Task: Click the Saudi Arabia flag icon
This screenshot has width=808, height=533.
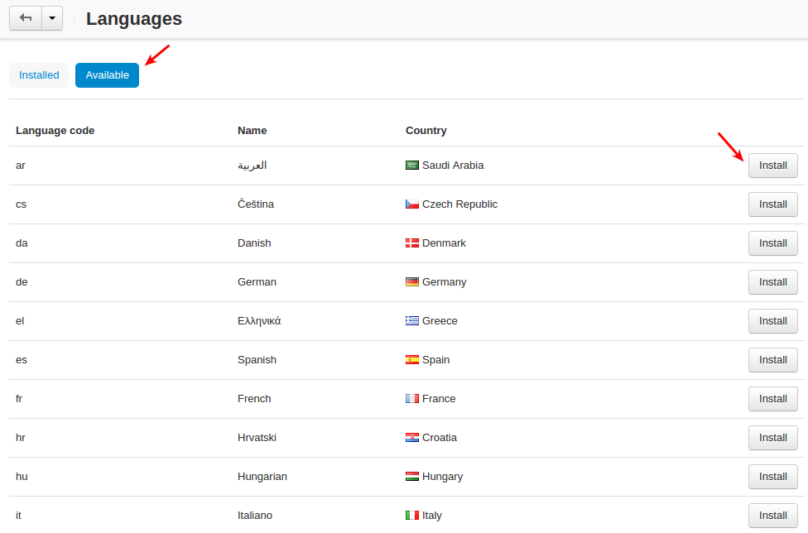Action: point(412,166)
